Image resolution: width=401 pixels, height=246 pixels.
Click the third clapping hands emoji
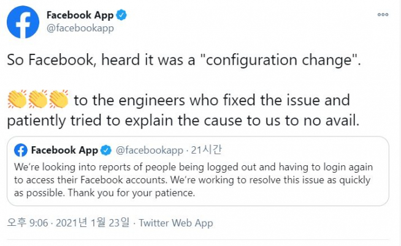pyautogui.click(x=58, y=99)
